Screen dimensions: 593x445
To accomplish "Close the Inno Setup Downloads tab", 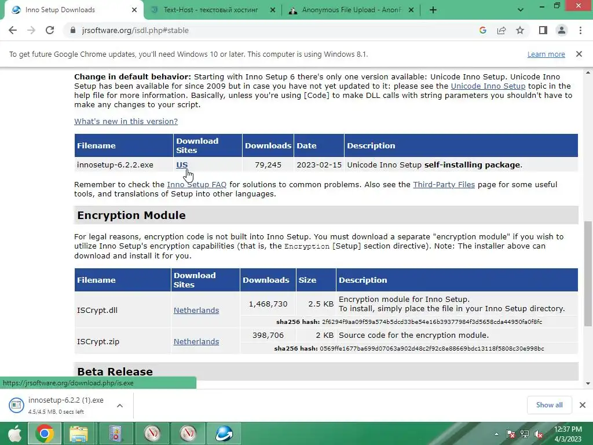I will point(134,10).
